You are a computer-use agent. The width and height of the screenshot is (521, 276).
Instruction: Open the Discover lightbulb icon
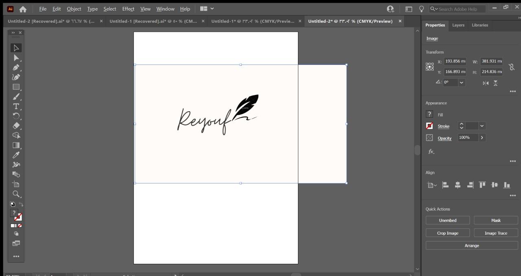pyautogui.click(x=422, y=9)
